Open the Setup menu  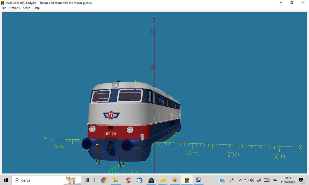coord(26,8)
